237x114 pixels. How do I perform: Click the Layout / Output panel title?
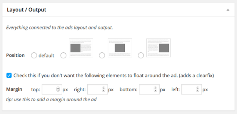(26, 10)
